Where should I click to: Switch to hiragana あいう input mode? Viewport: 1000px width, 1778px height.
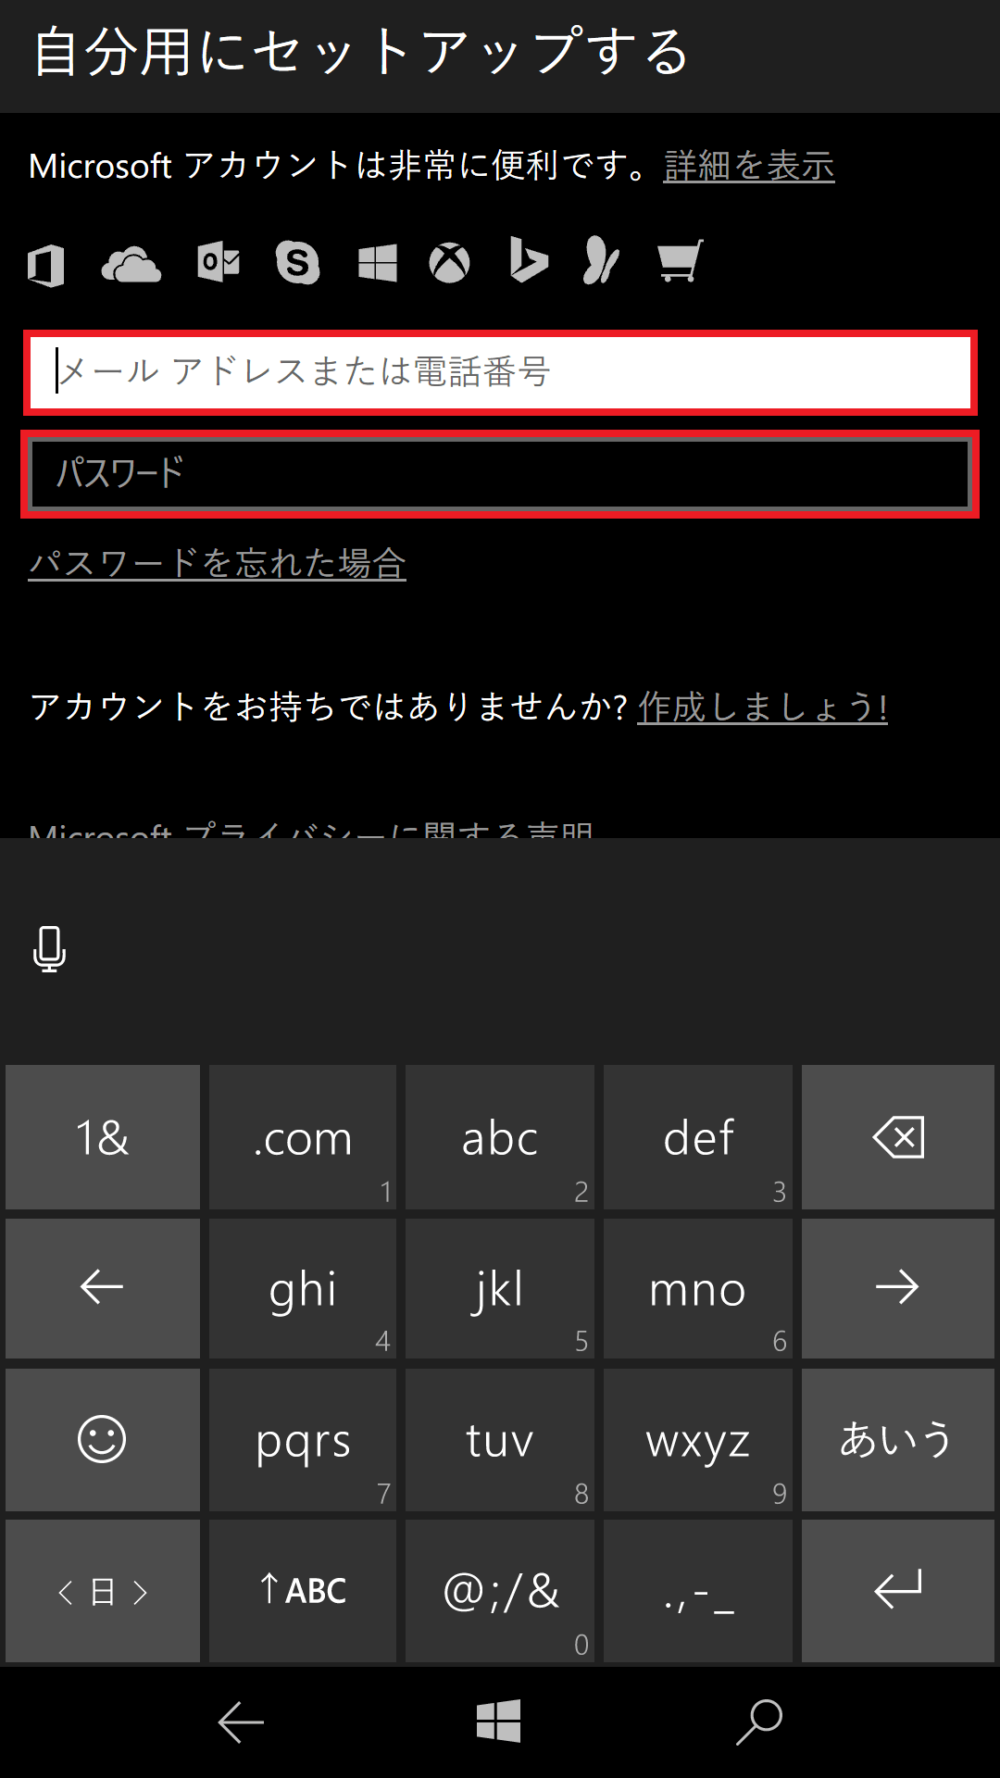(897, 1439)
